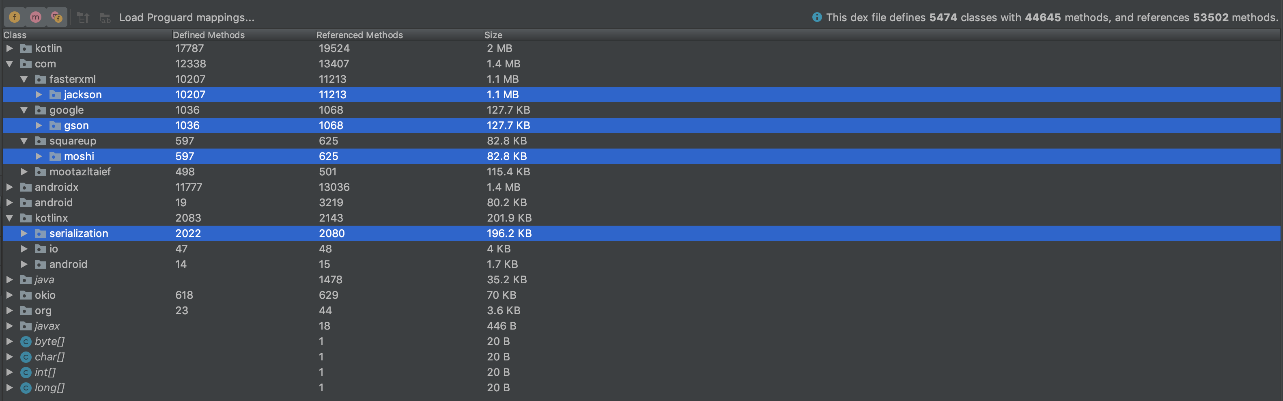Select the gson row label

coord(76,125)
